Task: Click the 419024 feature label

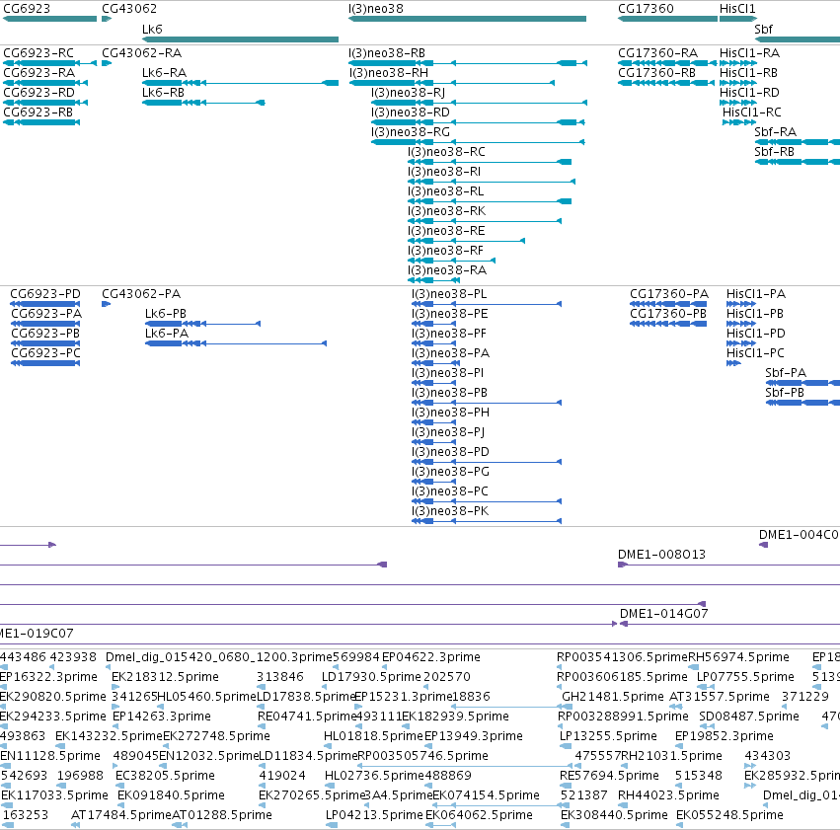Action: click(x=282, y=776)
